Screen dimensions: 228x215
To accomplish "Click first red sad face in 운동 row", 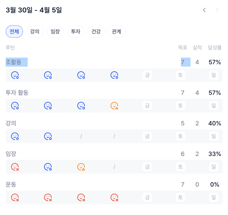I will click(x=15, y=197).
